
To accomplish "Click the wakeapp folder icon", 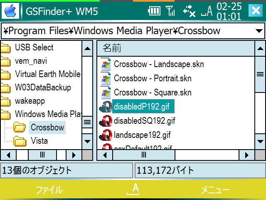I will coord(5,101).
